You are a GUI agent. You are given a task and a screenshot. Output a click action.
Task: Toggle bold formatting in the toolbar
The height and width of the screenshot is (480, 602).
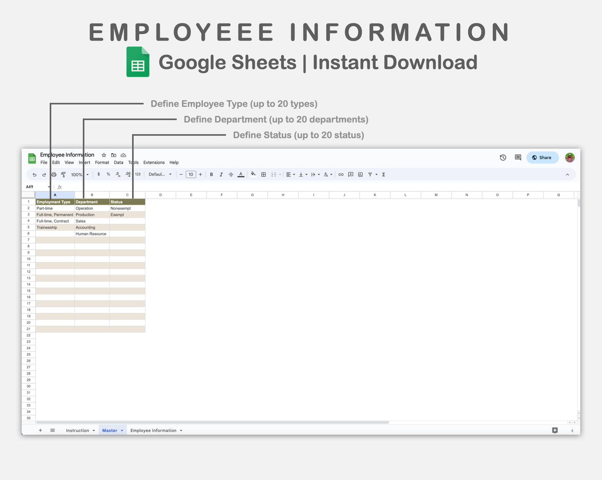(x=212, y=174)
